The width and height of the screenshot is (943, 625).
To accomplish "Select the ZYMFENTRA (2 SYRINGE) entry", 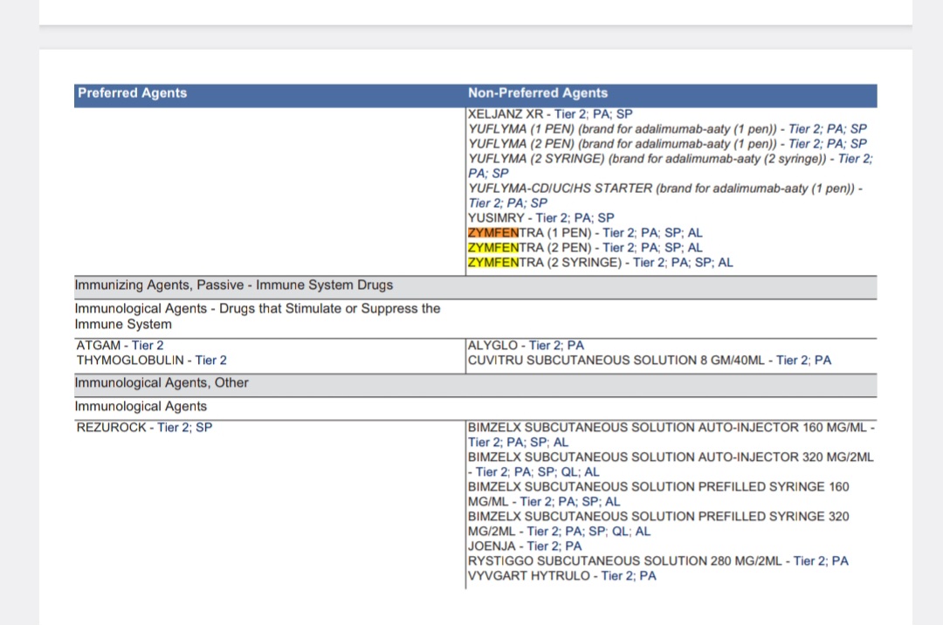I will 600,263.
